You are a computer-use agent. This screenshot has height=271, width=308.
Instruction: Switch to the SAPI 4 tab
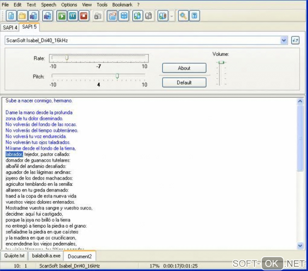pyautogui.click(x=10, y=27)
